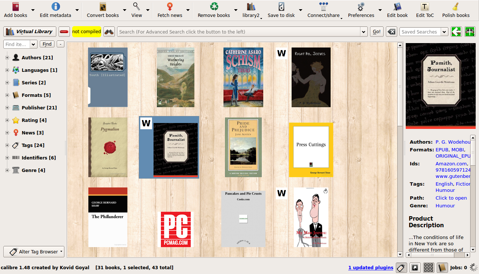This screenshot has height=274, width=479.
Task: Select the Wuthering Heights cover
Action: coord(176,77)
